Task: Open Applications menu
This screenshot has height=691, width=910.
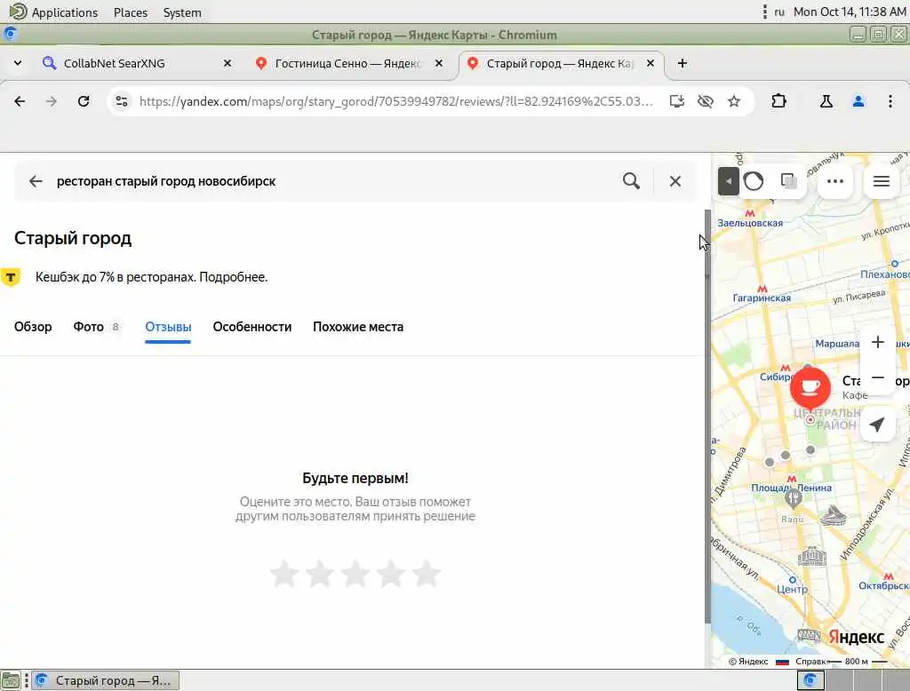Action: 54,12
